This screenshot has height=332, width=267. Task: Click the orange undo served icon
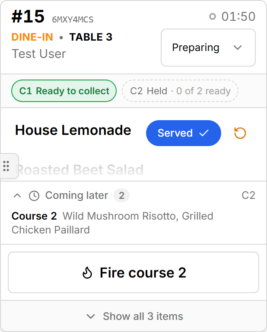(x=240, y=133)
